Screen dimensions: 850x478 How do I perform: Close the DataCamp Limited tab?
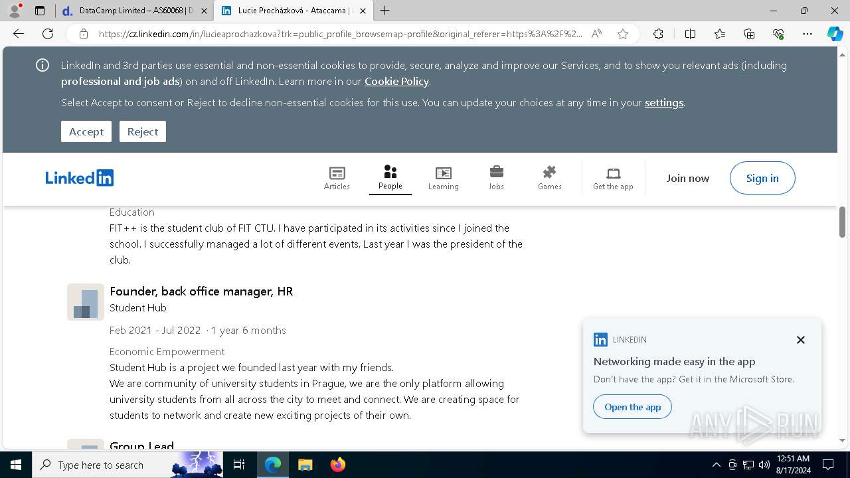204,11
